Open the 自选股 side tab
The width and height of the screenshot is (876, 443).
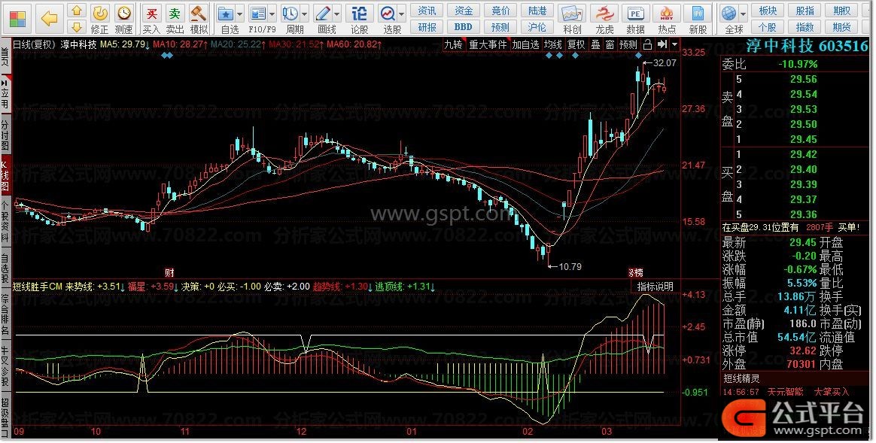point(5,269)
